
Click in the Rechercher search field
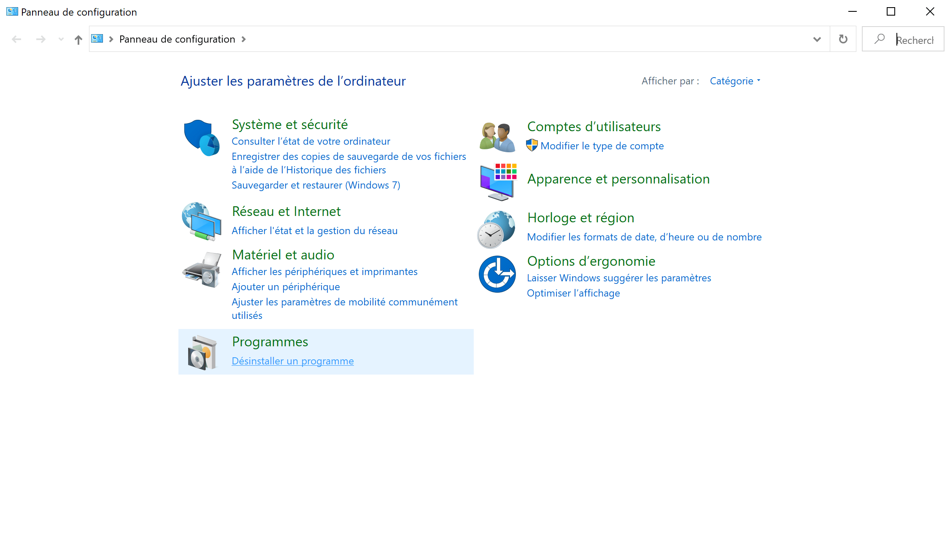903,39
